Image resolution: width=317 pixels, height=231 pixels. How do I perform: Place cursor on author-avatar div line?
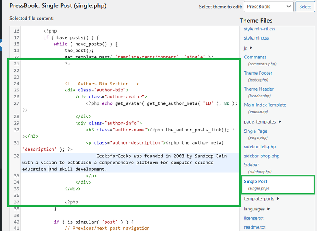111,97
